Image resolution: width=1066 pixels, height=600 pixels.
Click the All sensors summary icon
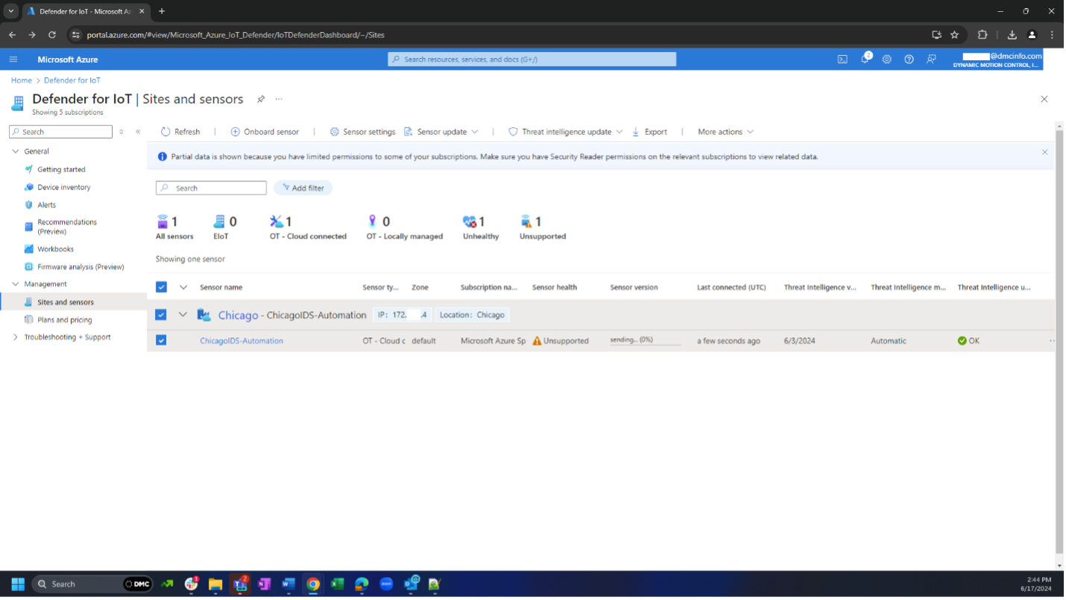click(x=163, y=221)
